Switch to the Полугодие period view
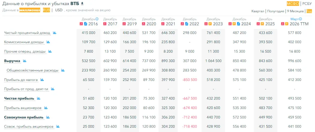Screen dimensions: 315x132 pos(275,11)
